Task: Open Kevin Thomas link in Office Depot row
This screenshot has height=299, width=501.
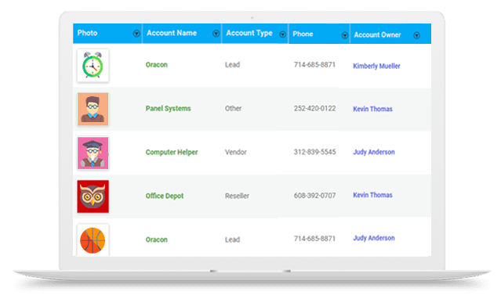Action: click(372, 195)
